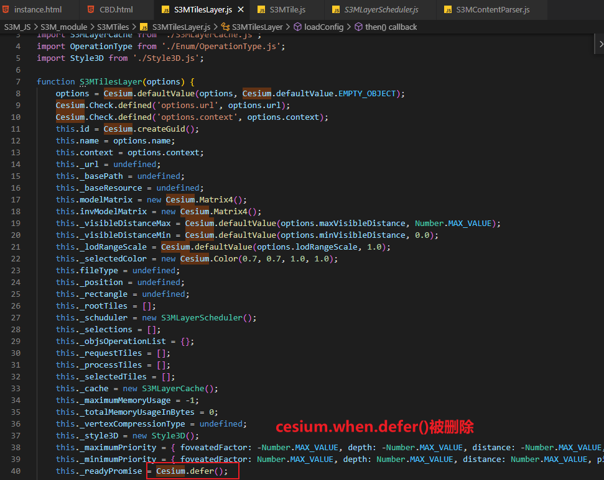Click the HTML5 icon on CBD.html tab

click(x=91, y=9)
